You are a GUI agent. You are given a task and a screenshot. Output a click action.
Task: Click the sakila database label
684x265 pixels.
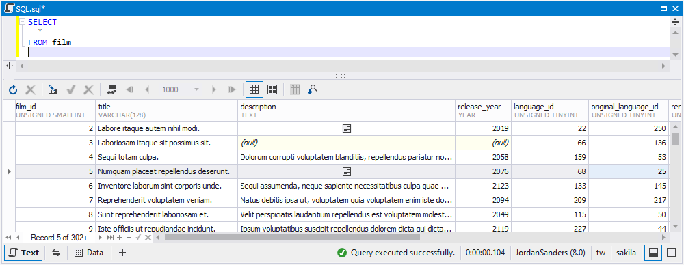tap(626, 253)
